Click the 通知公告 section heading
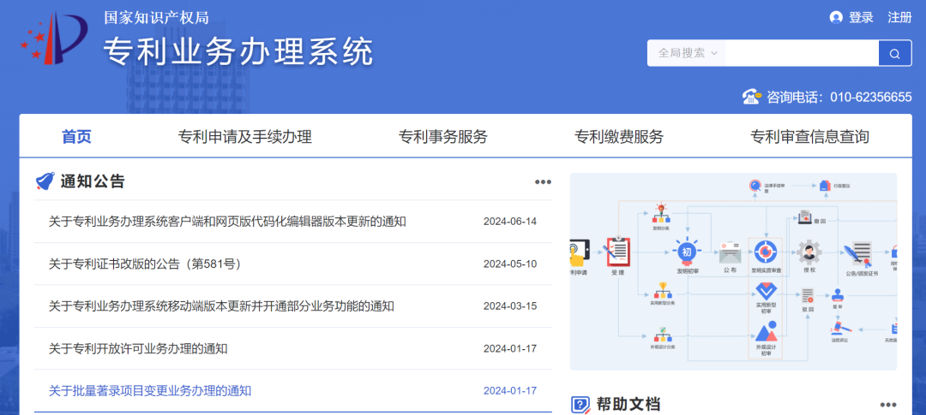 point(93,181)
